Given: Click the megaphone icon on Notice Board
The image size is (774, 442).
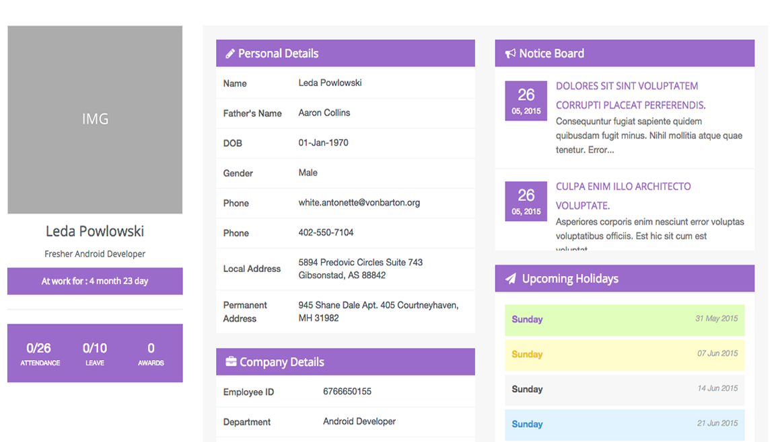Looking at the screenshot, I should pos(510,54).
